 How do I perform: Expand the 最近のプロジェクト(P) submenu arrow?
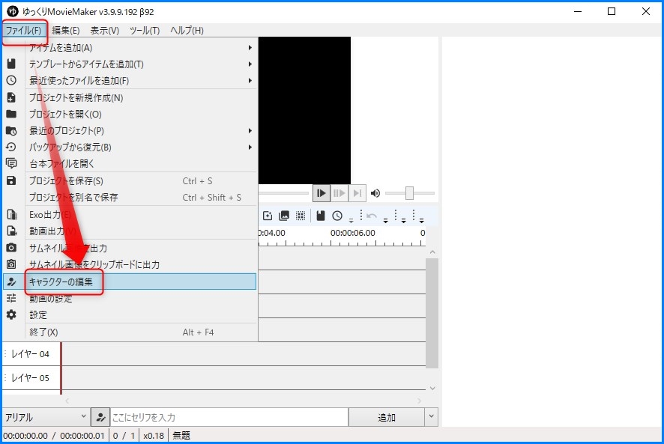click(x=250, y=131)
